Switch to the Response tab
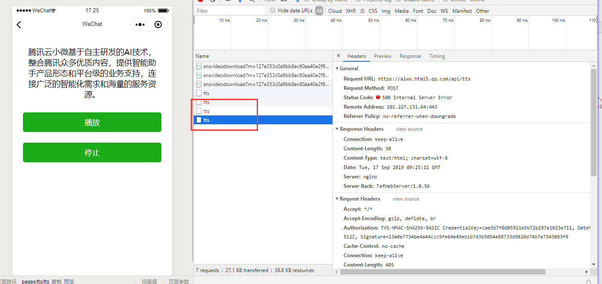The image size is (602, 284). (x=410, y=56)
